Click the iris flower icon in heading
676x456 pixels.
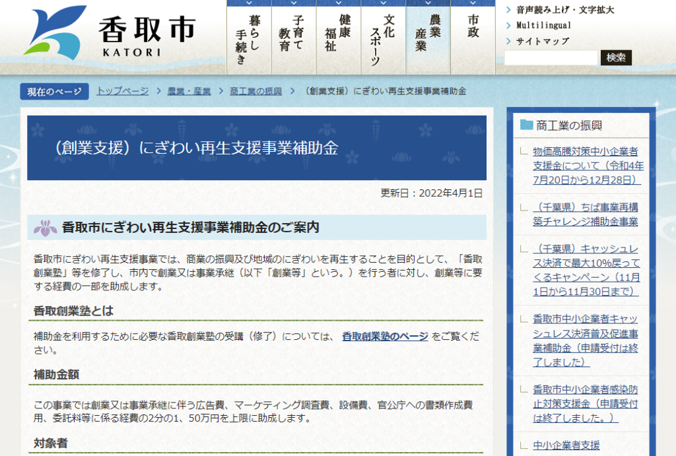(x=46, y=228)
